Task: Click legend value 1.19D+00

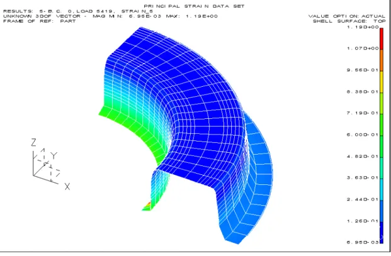Action: pyautogui.click(x=363, y=27)
